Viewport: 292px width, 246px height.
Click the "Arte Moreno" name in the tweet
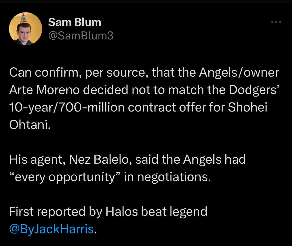point(44,90)
